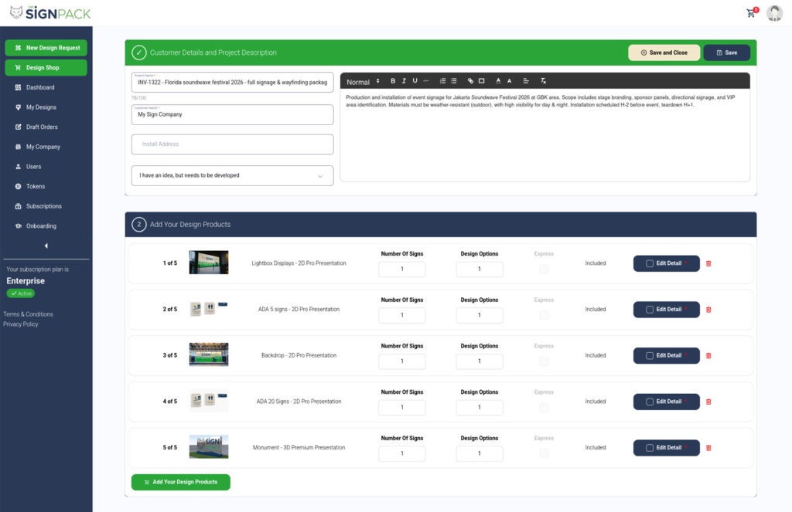Viewport: 792px width, 512px height.
Task: Insert a hyperlink in description
Action: pyautogui.click(x=470, y=81)
